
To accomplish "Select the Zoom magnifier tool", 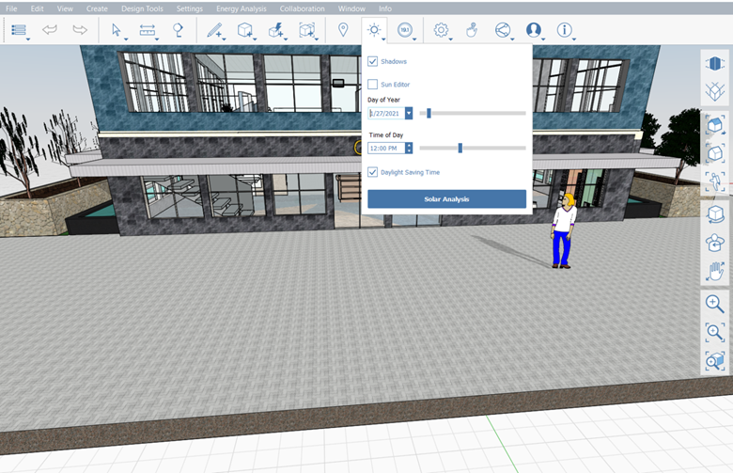I will [x=715, y=304].
